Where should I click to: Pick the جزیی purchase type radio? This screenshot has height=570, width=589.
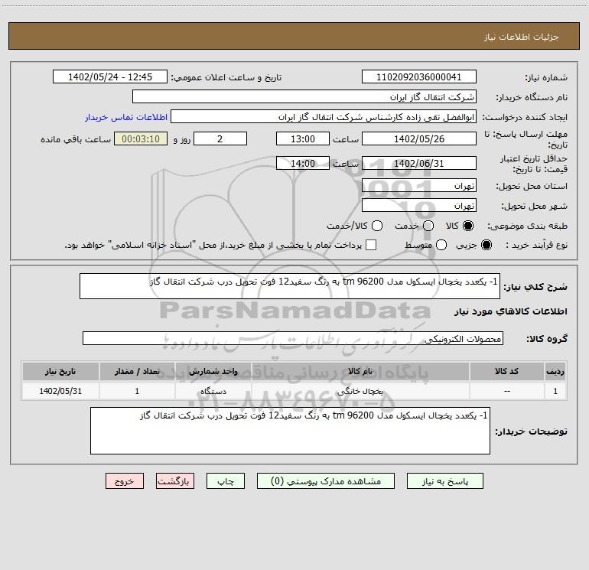(x=487, y=245)
